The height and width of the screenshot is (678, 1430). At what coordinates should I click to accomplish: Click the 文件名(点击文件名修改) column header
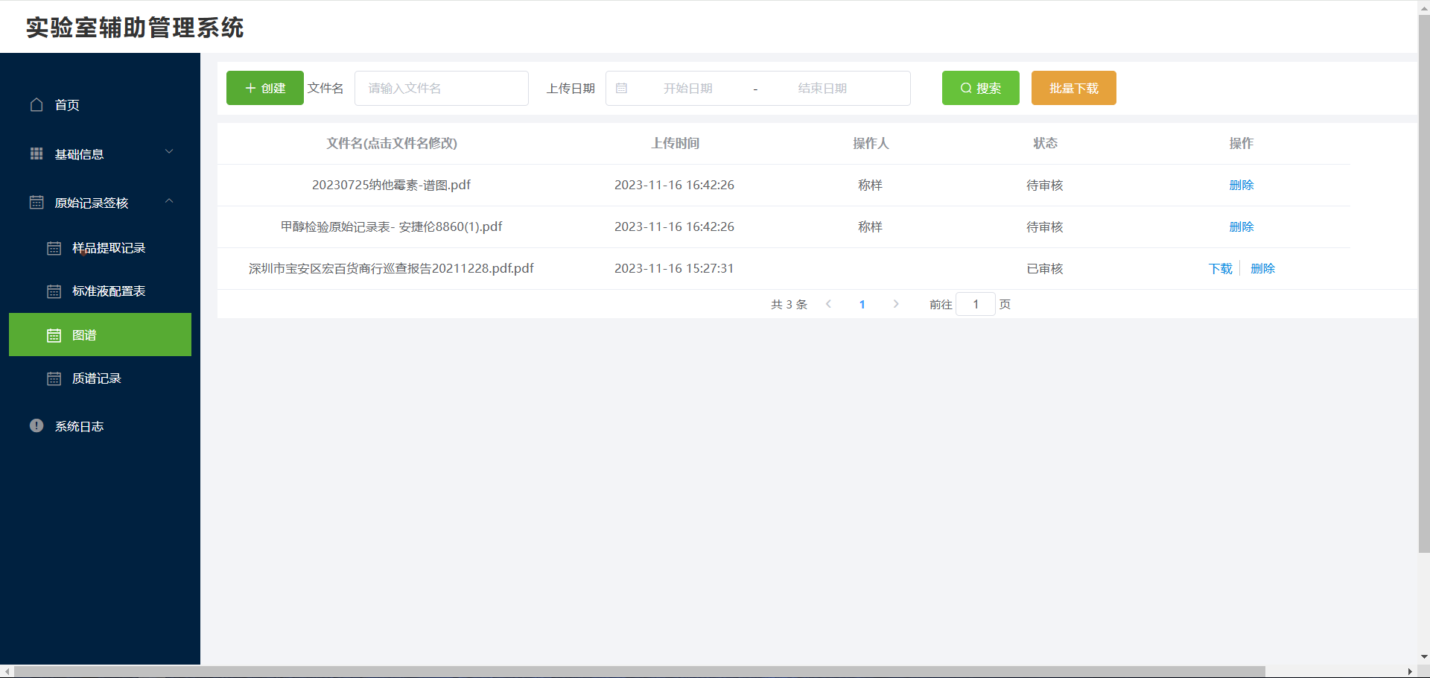coord(392,143)
